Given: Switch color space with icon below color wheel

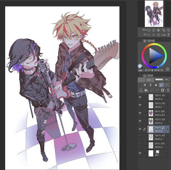Looking at the screenshot, I should (x=167, y=69).
